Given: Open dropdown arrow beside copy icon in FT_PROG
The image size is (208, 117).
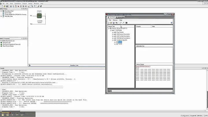Looking at the screenshot, I should [x=118, y=23].
